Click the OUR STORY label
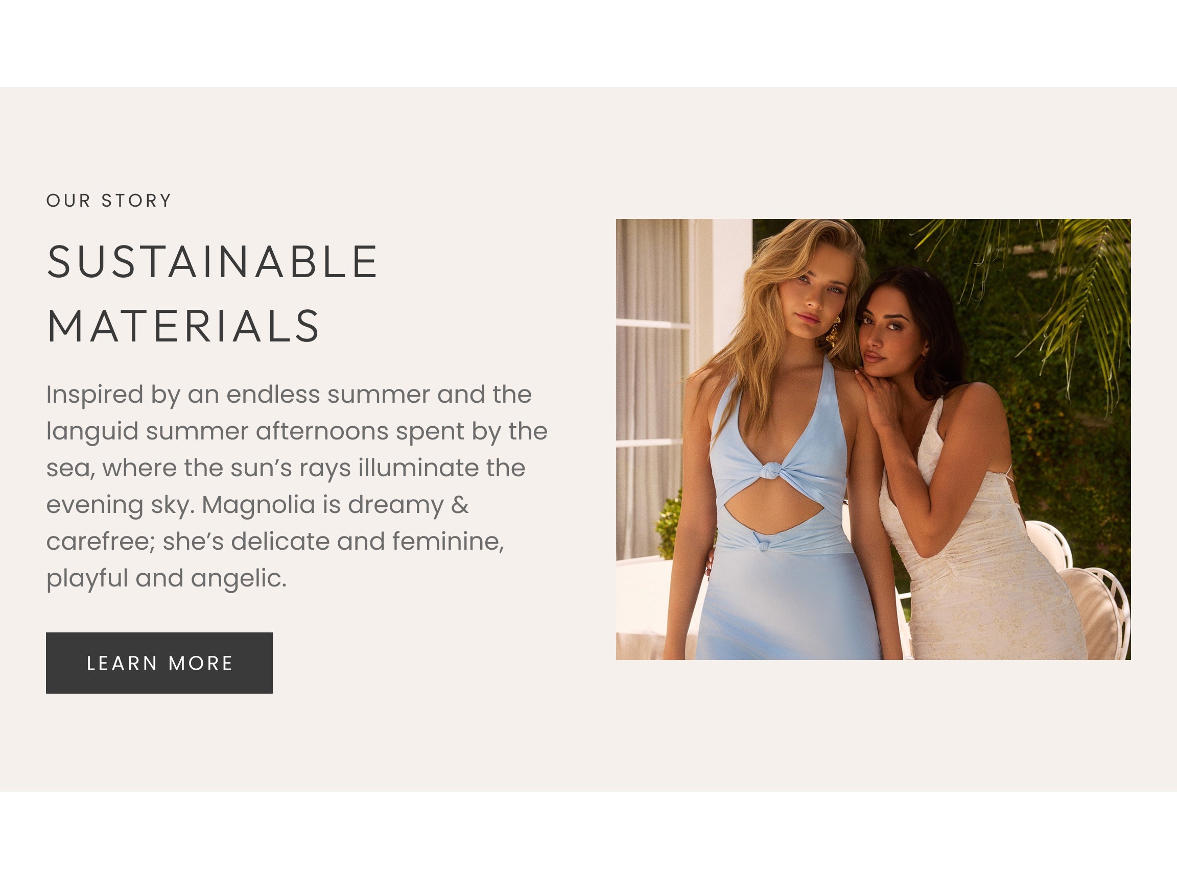 pos(109,201)
